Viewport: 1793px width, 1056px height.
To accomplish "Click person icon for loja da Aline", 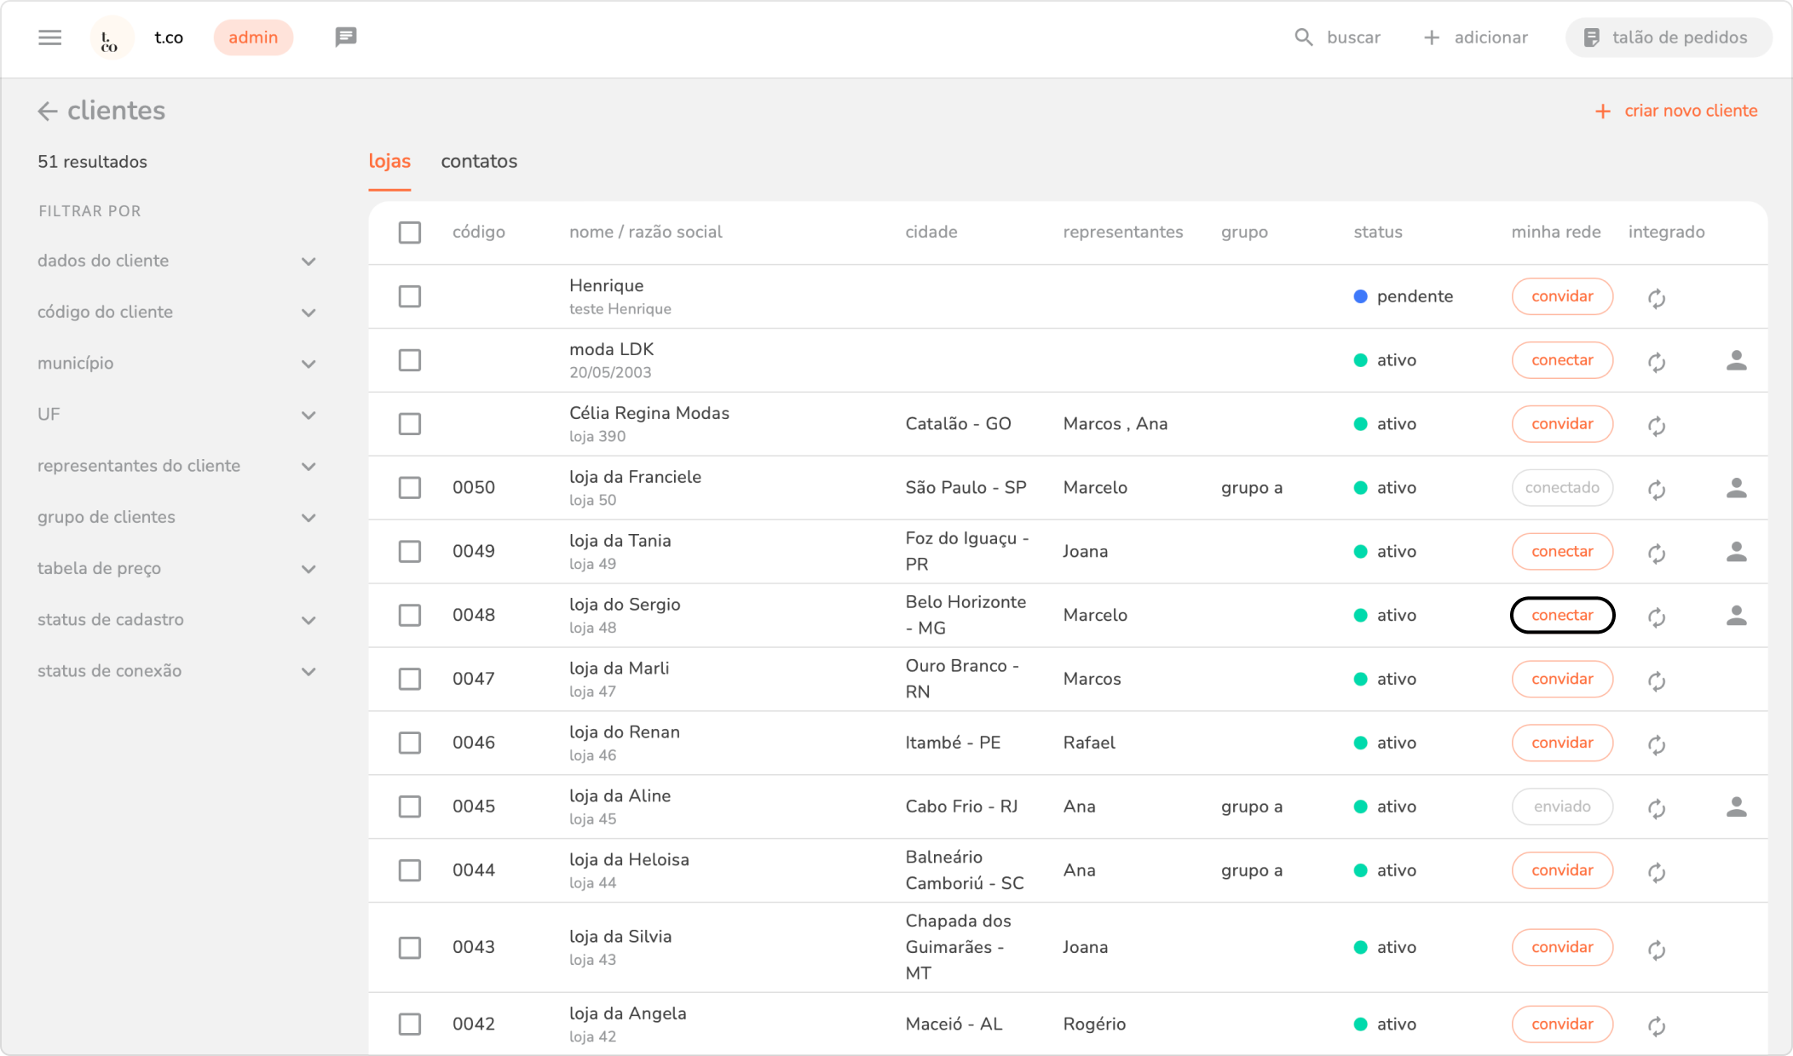I will pyautogui.click(x=1736, y=806).
